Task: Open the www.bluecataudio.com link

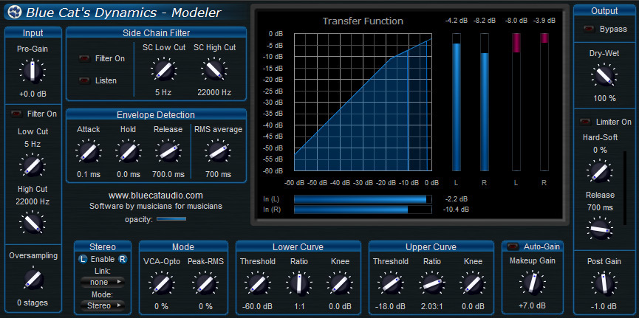Action: [x=156, y=196]
